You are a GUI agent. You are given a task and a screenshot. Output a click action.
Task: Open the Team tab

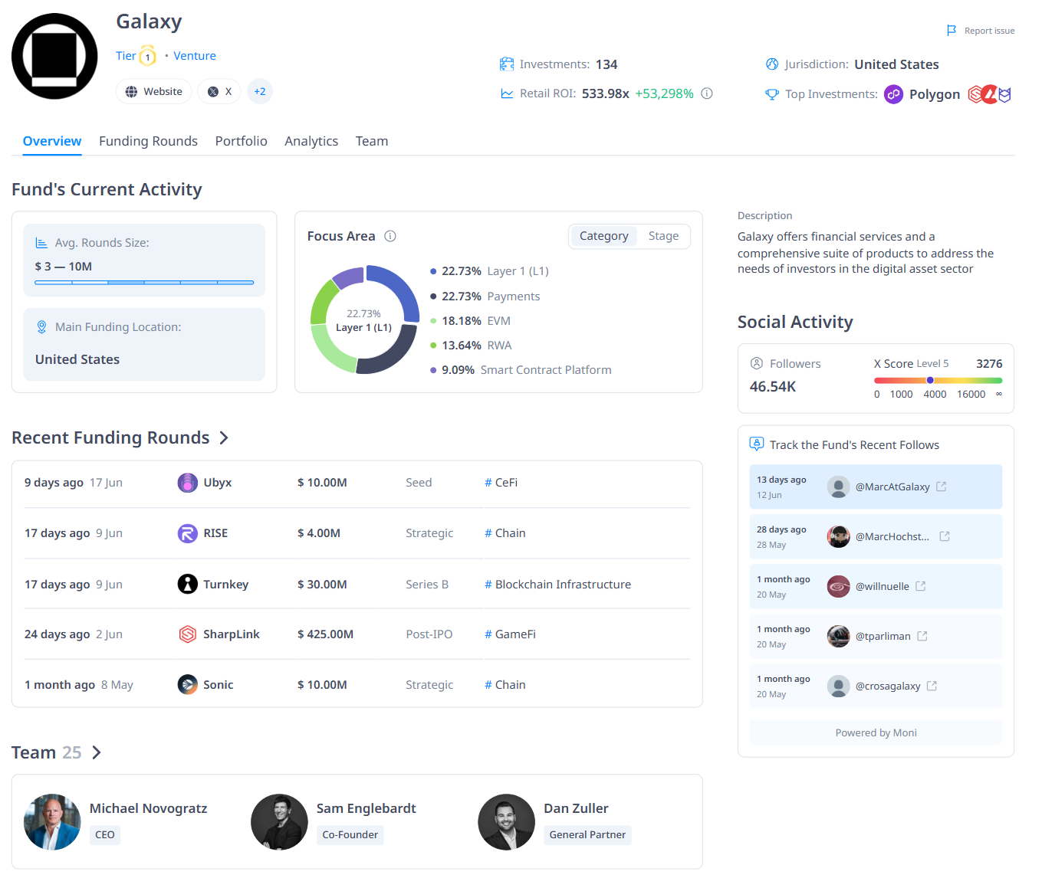(x=372, y=141)
